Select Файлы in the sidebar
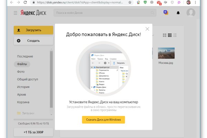Viewport: 207px width, 138px height. (x=22, y=64)
